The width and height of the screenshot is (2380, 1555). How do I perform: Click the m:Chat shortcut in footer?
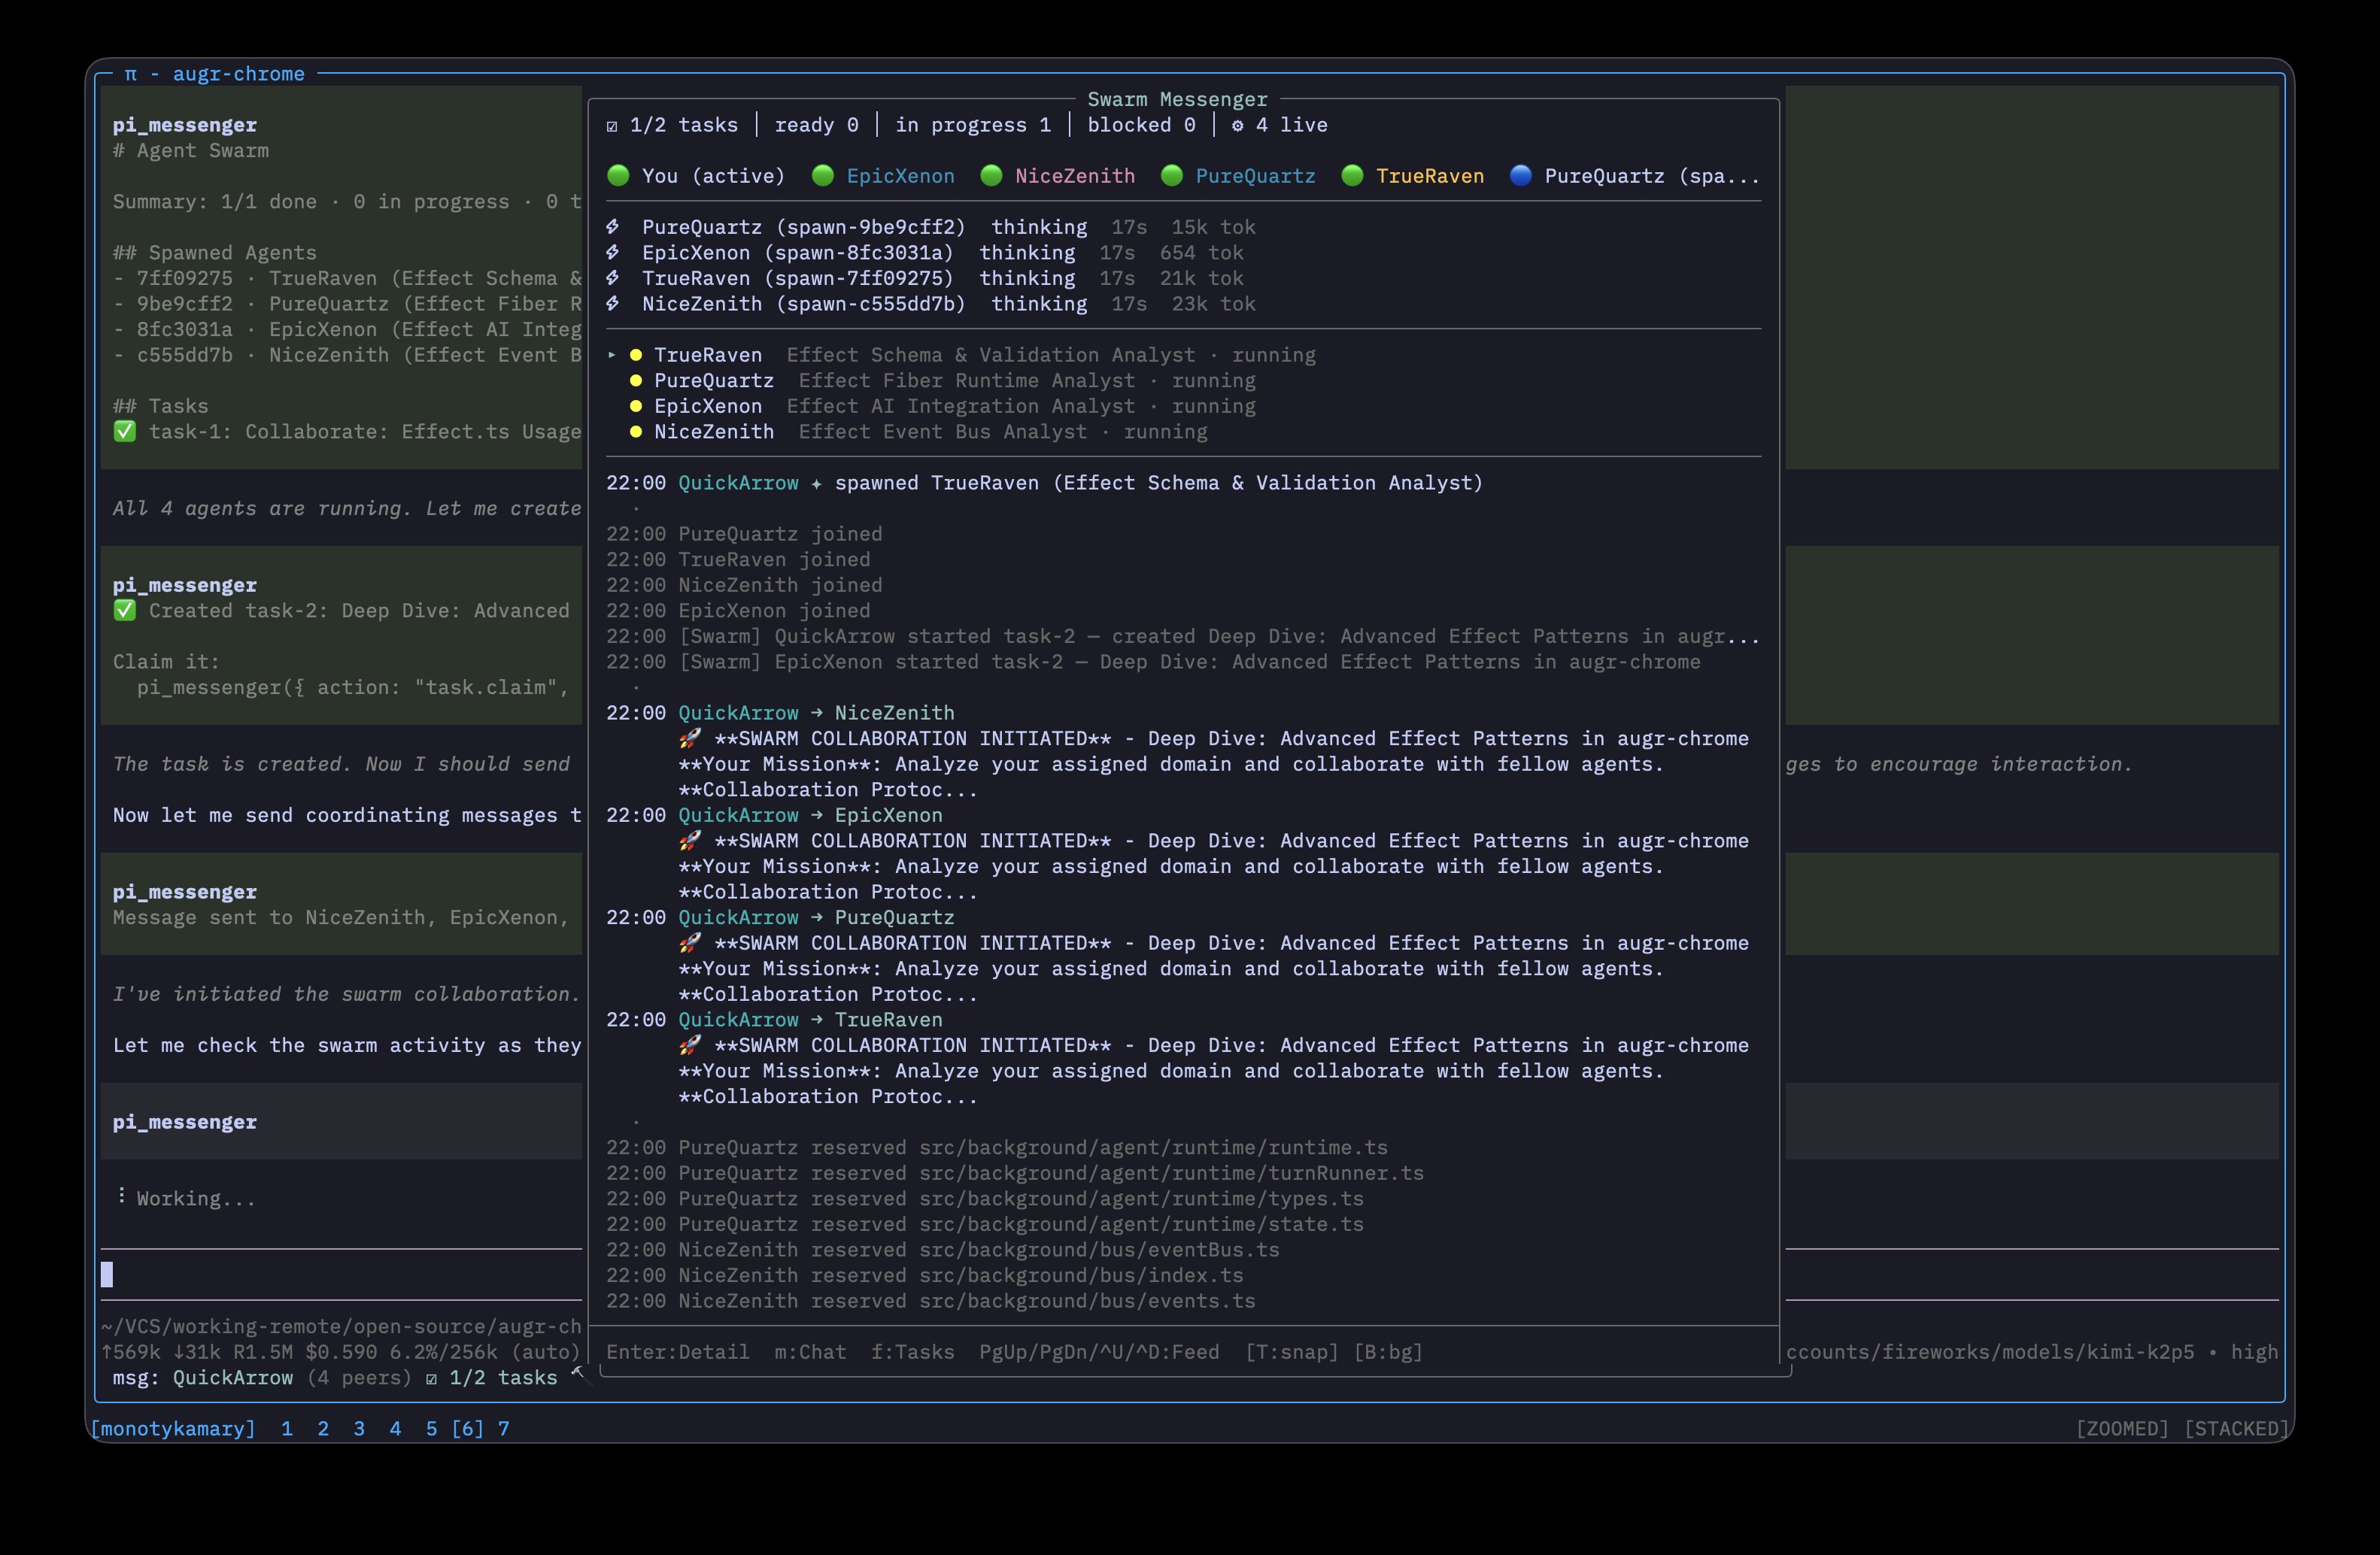click(810, 1352)
